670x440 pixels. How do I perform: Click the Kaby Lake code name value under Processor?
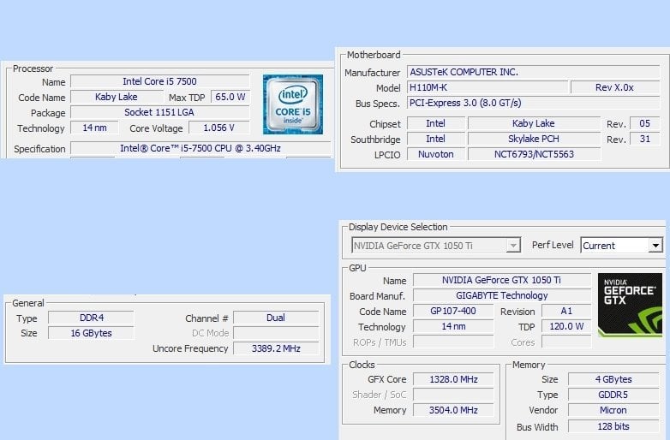[x=117, y=97]
